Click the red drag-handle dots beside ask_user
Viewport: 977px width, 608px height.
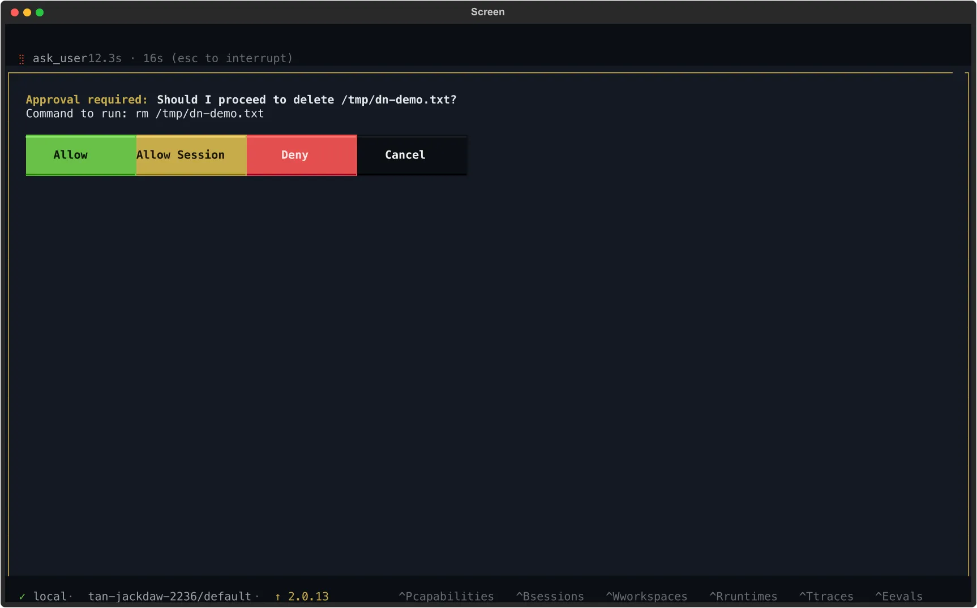pos(22,58)
